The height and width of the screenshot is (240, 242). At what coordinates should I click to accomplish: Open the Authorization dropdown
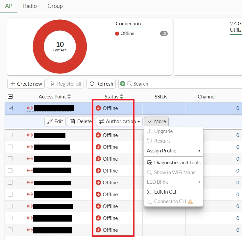[119, 121]
